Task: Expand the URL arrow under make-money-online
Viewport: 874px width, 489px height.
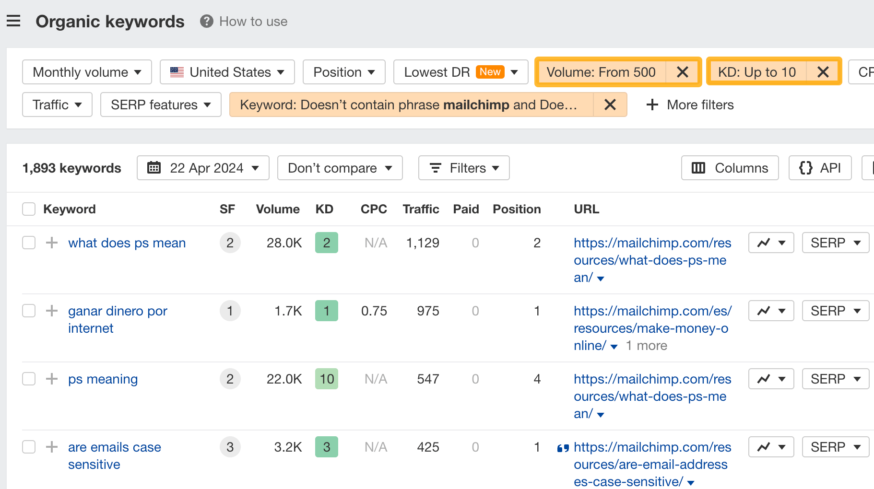Action: click(614, 346)
